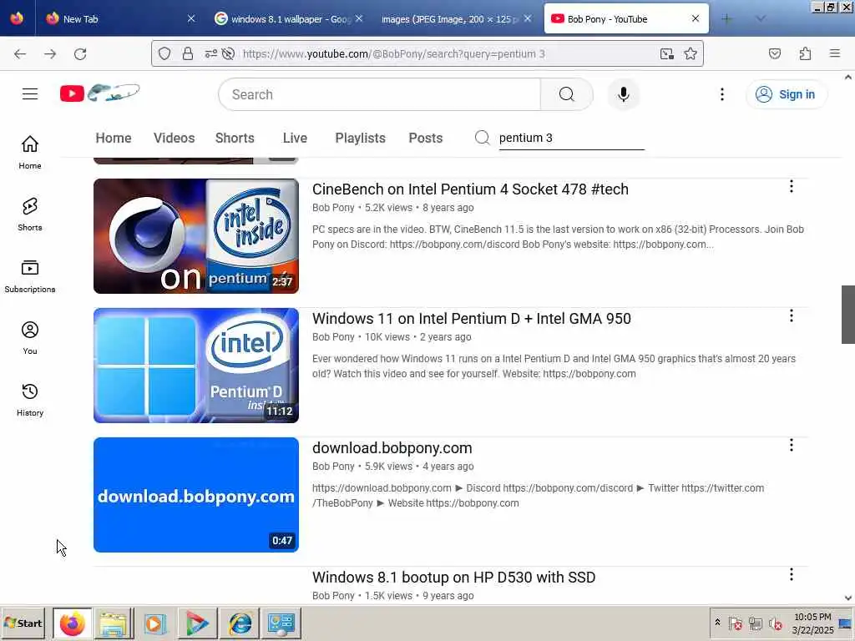Viewport: 855px width, 641px height.
Task: Open more options for CineBench video
Action: click(792, 186)
